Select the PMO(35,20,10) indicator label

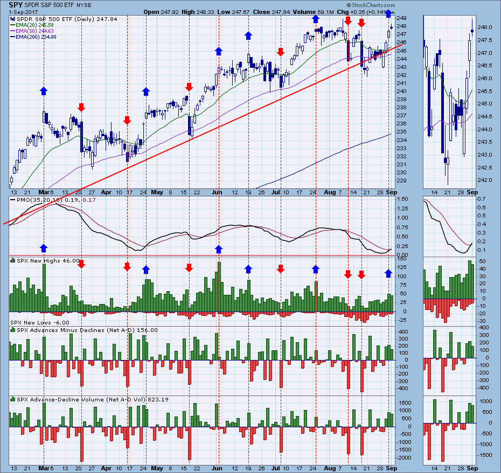(x=40, y=200)
